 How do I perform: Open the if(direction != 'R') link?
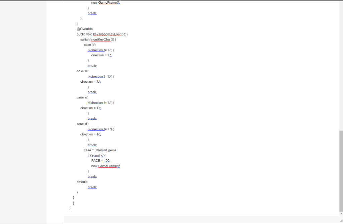[96, 50]
